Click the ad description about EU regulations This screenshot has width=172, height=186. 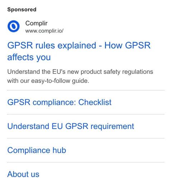[x=80, y=76]
